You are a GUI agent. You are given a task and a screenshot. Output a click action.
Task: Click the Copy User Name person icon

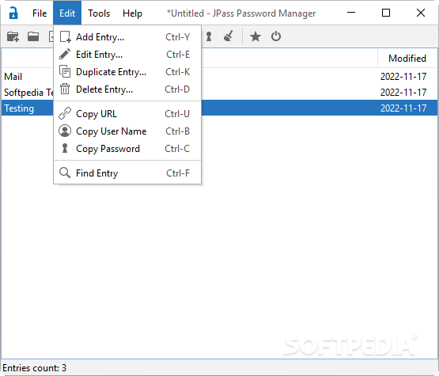point(65,131)
